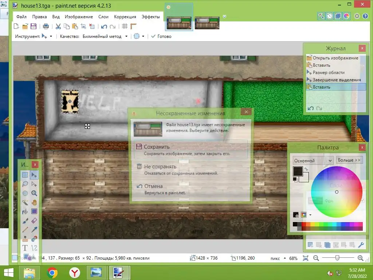Select the Zoom tool in tools panel

[34, 193]
